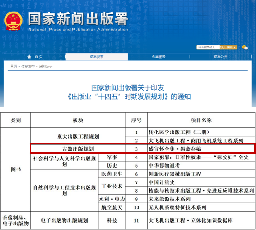Click serial number 11 in the 序号 column
256x230 pixels.
[137, 220]
